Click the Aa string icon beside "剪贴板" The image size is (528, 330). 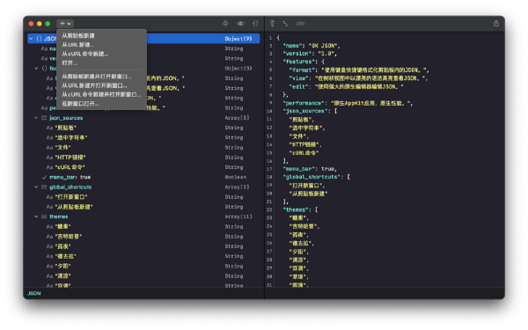coord(49,128)
